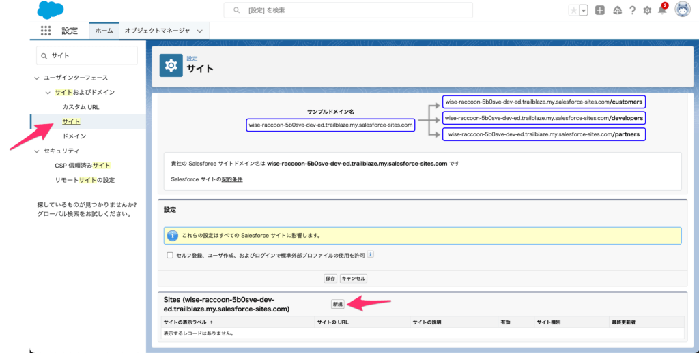Open the setup gear menu icon
The height and width of the screenshot is (353, 699).
pyautogui.click(x=647, y=10)
